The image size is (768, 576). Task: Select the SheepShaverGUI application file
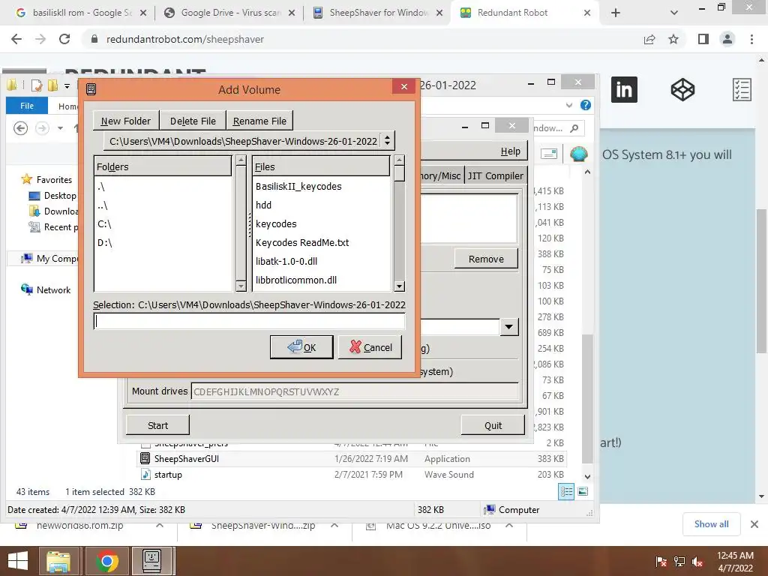click(x=186, y=459)
